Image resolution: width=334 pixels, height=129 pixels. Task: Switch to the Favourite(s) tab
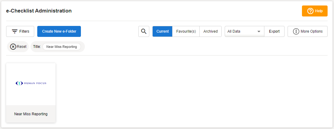pos(186,31)
